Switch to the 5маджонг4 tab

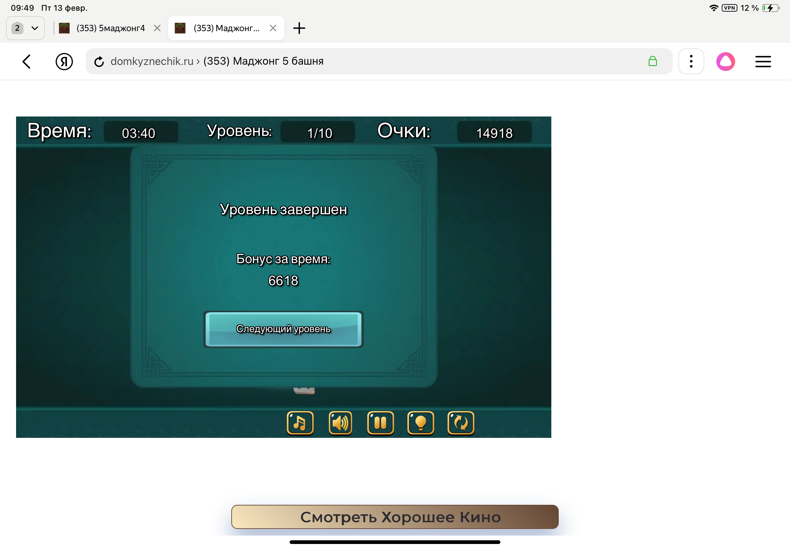[110, 28]
